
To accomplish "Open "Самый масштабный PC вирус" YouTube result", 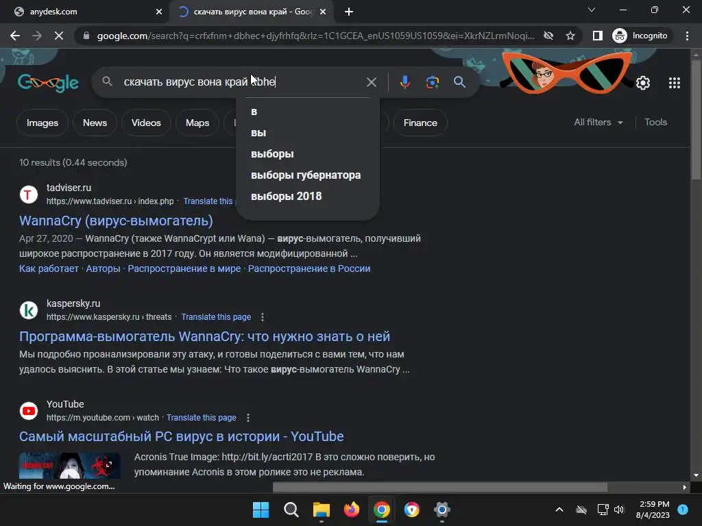I will click(181, 436).
